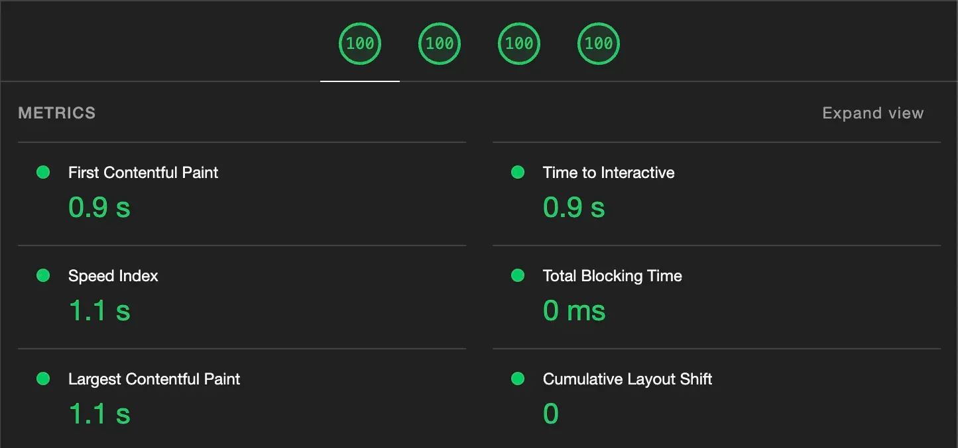Click green dot beside First Contentful Paint
This screenshot has width=958, height=448.
(x=43, y=173)
